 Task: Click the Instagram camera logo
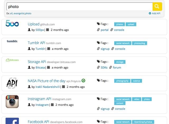pos(12,101)
